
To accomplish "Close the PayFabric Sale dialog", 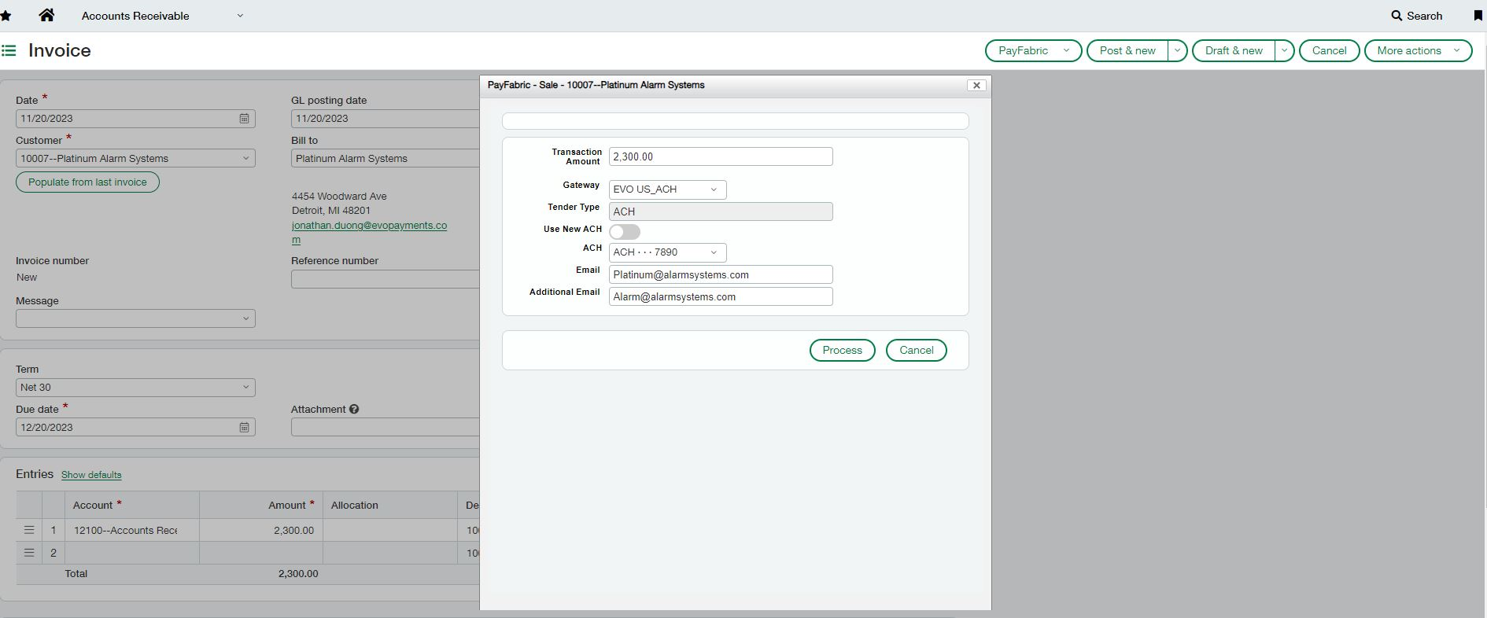I will pyautogui.click(x=976, y=85).
